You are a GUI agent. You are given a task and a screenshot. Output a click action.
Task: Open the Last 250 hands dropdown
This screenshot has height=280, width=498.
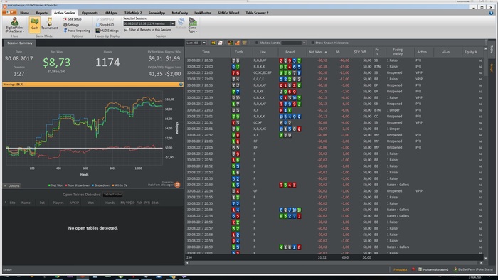(204, 43)
